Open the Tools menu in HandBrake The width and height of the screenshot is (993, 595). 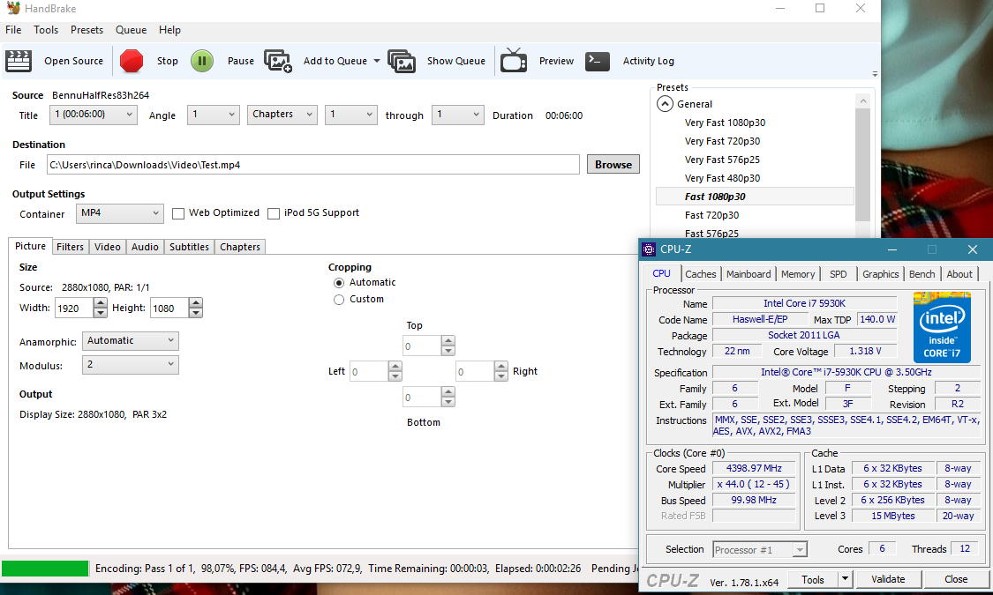coord(46,30)
